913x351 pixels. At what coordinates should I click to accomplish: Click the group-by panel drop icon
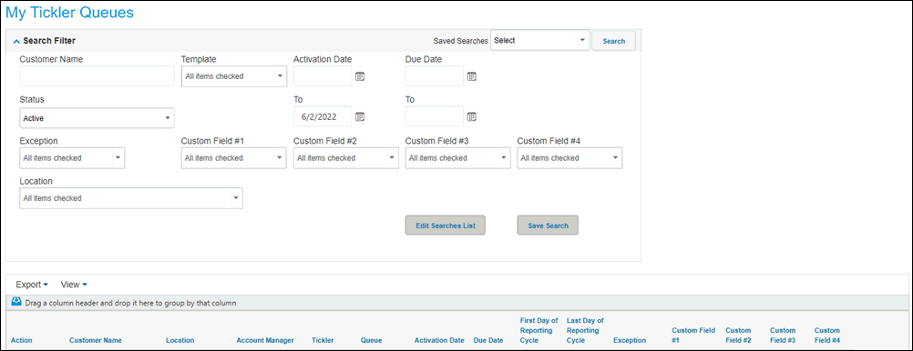coord(17,302)
